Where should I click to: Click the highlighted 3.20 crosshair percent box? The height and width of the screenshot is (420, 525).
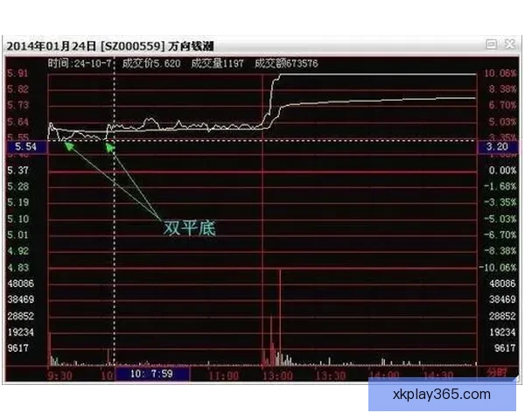click(498, 147)
